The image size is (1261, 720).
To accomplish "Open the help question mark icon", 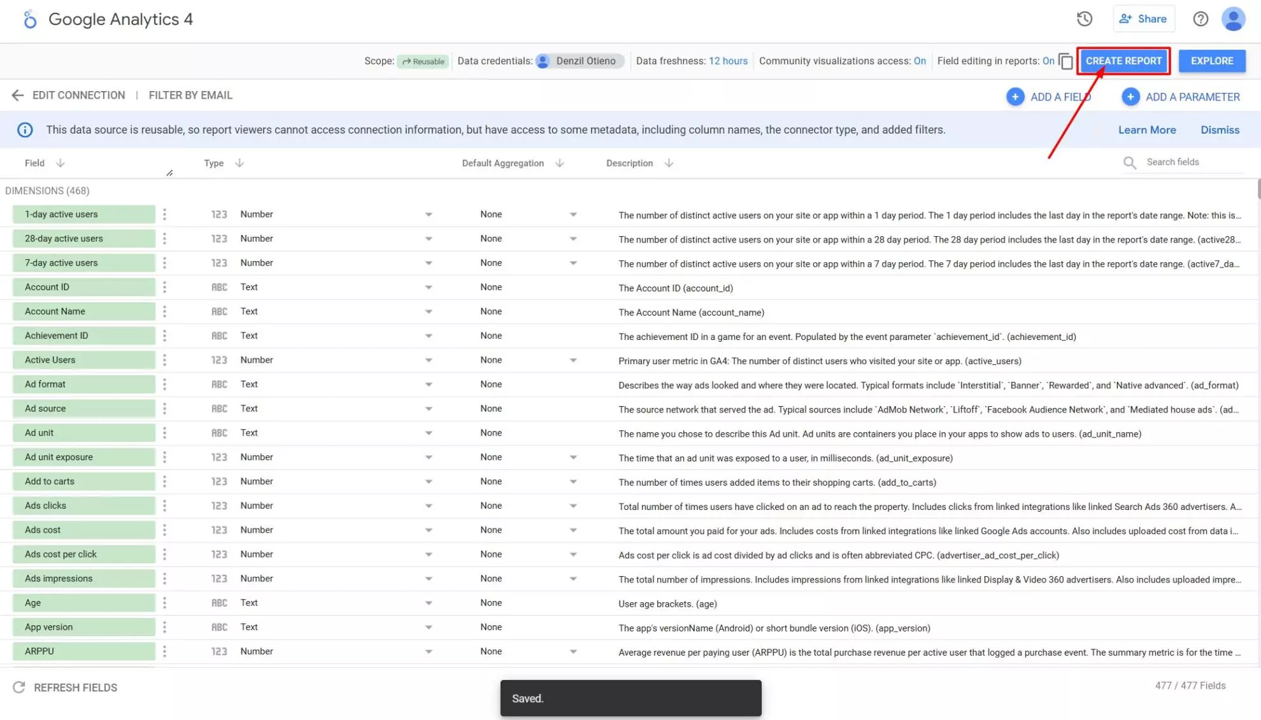I will pyautogui.click(x=1200, y=19).
